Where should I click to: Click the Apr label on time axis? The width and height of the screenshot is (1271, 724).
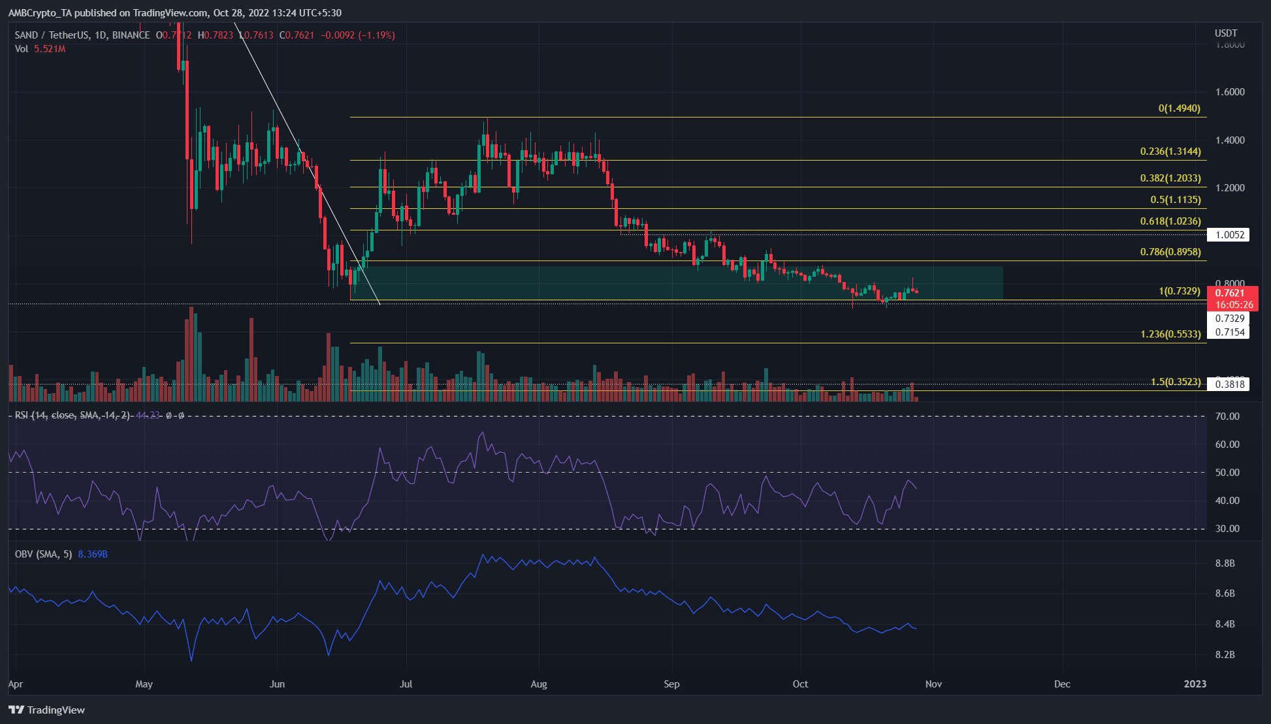click(x=16, y=684)
